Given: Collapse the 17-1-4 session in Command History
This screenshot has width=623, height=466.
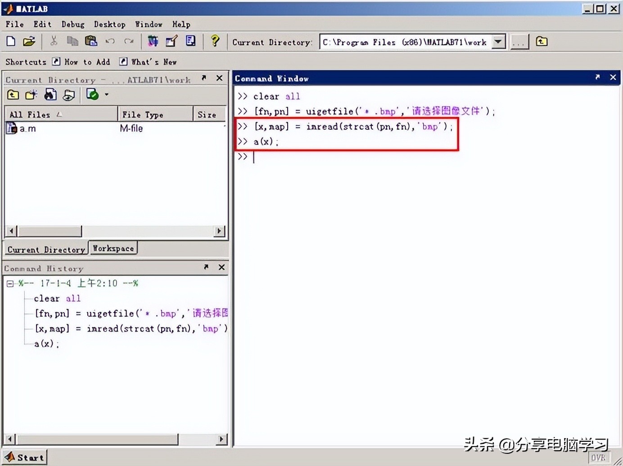Looking at the screenshot, I should (10, 283).
